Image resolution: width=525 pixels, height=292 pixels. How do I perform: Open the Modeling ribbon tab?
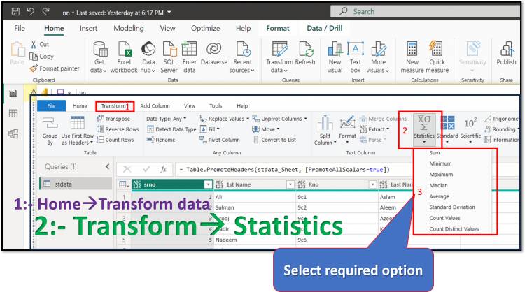click(x=129, y=29)
